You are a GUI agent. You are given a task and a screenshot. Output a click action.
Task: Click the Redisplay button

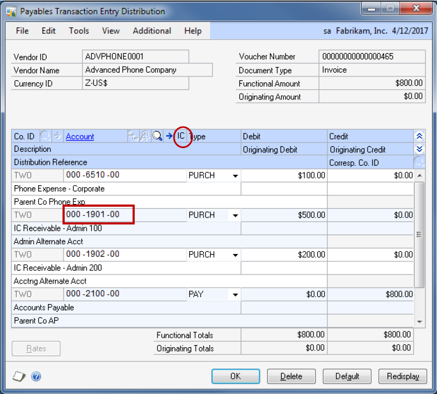403,376
